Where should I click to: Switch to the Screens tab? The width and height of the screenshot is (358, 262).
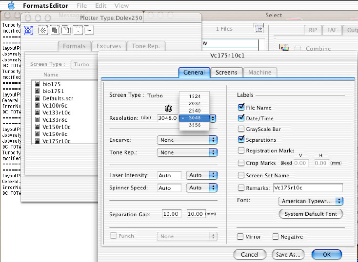coord(226,73)
